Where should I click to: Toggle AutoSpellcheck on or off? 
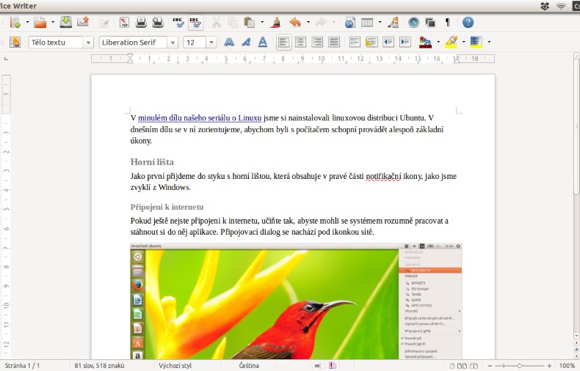pyautogui.click(x=195, y=23)
